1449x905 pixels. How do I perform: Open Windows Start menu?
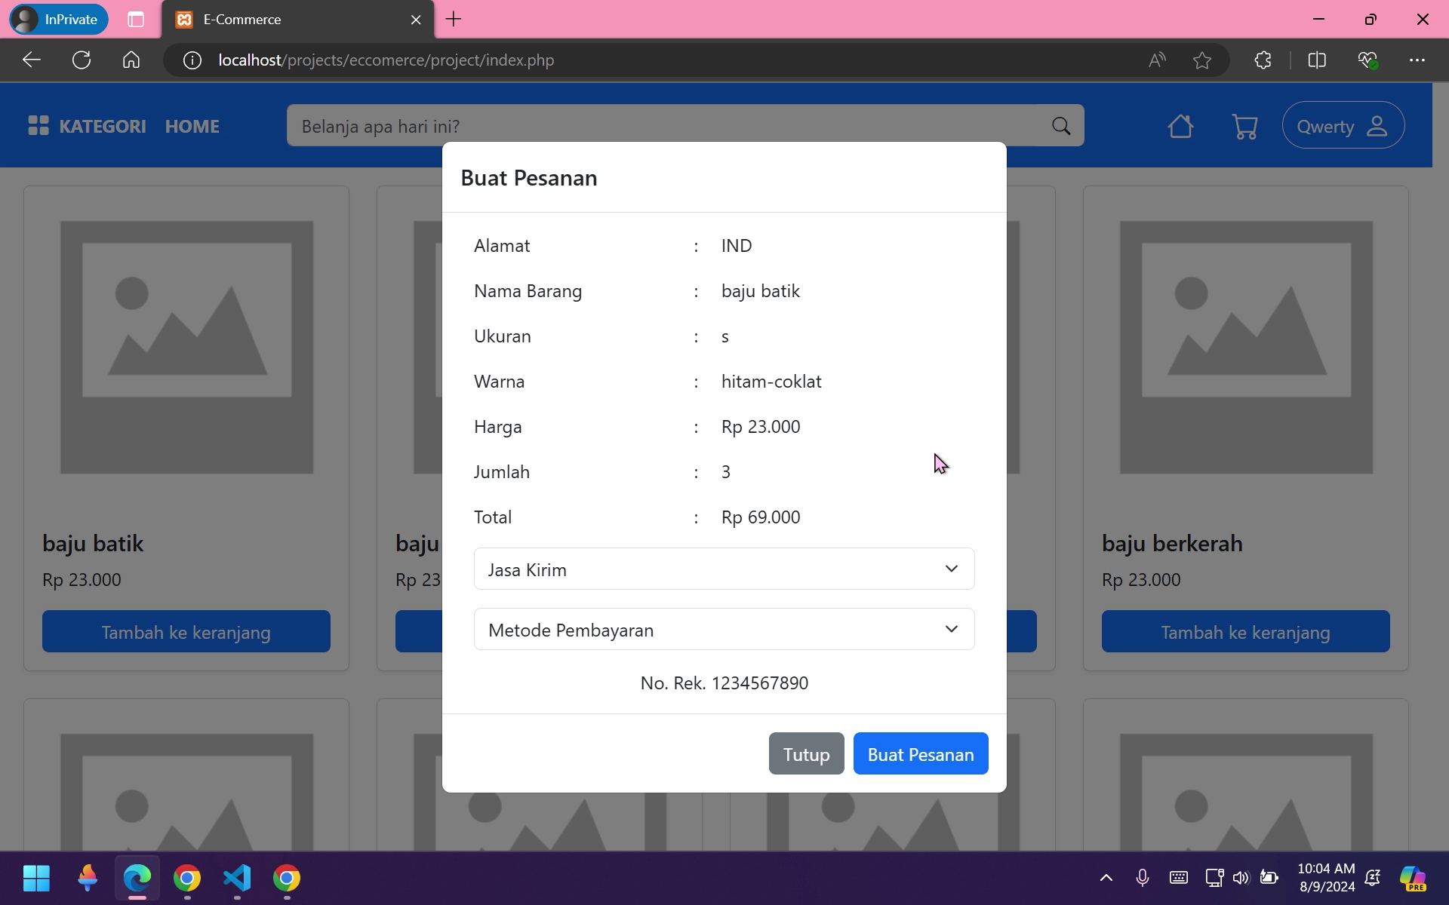coord(36,878)
